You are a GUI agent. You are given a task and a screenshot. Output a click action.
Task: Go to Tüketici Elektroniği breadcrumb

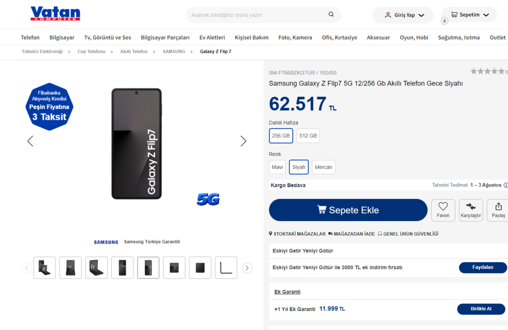coord(42,51)
